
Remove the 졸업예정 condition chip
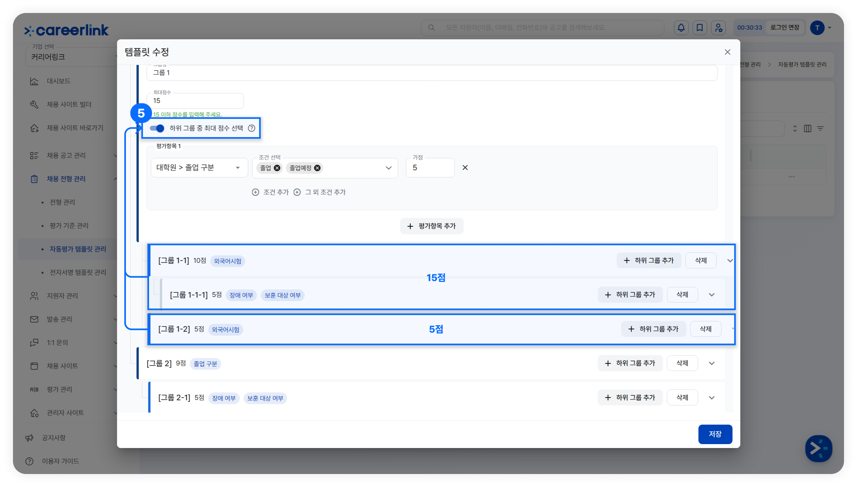(317, 168)
